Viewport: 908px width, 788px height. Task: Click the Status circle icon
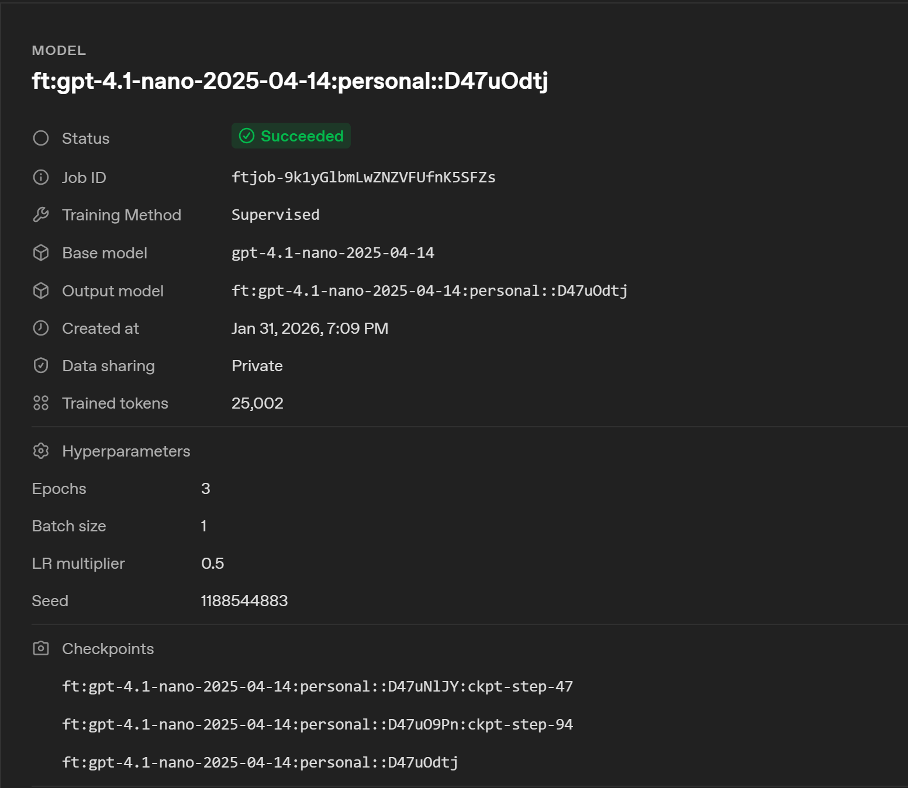(x=41, y=138)
